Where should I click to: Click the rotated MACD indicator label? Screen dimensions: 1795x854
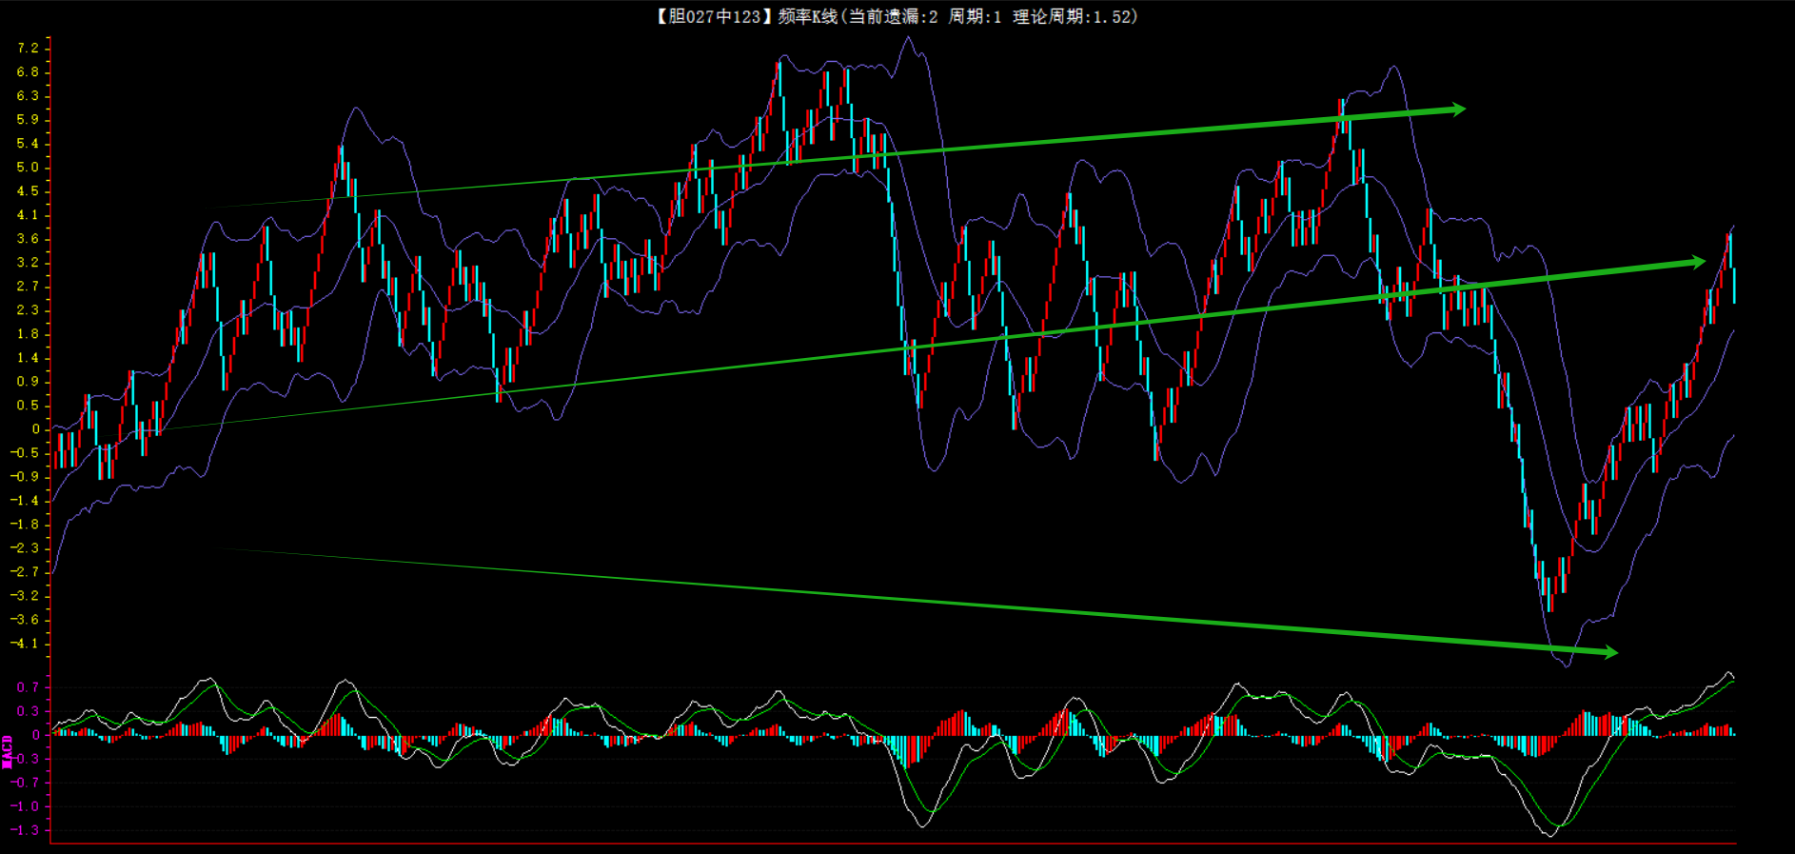[8, 751]
